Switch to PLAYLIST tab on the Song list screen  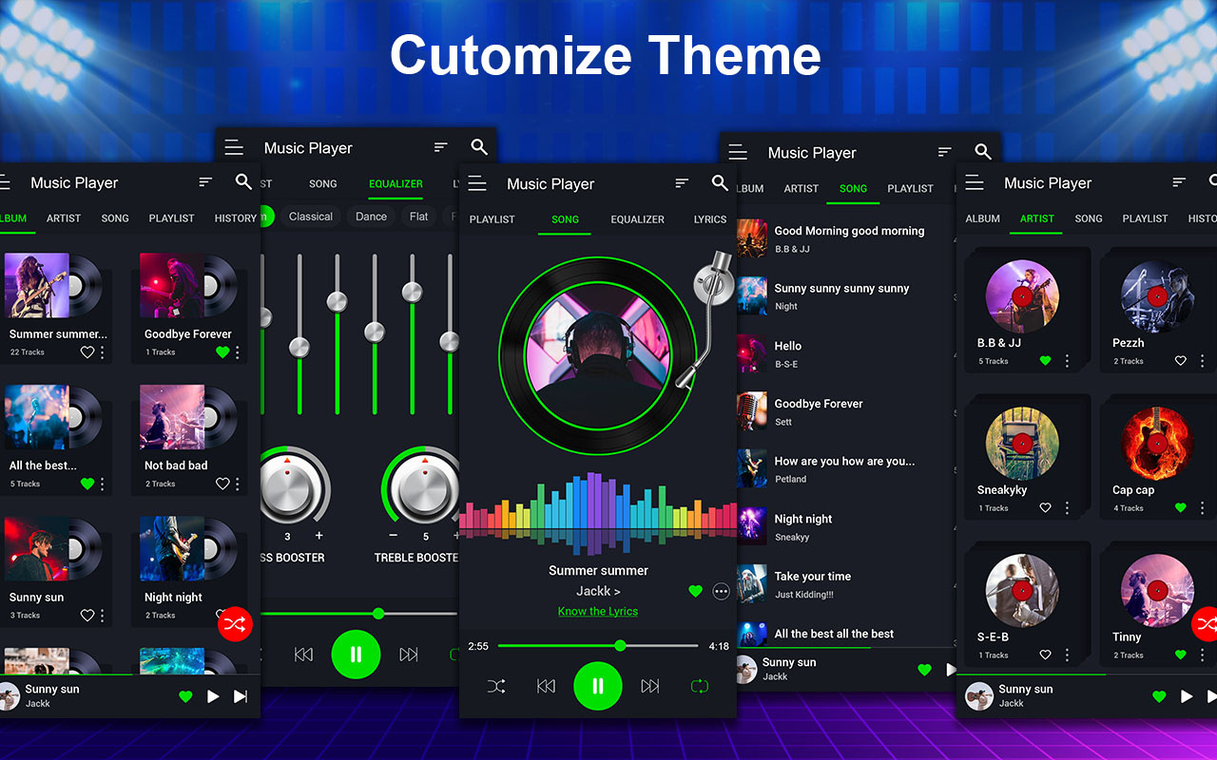pyautogui.click(x=910, y=188)
